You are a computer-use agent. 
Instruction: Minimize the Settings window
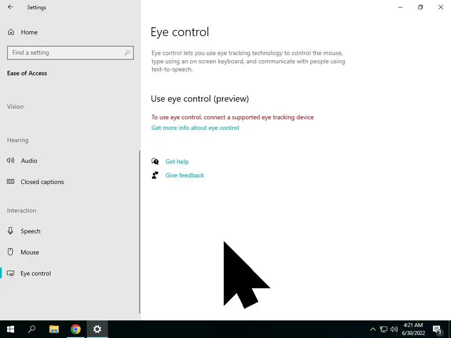(x=400, y=7)
